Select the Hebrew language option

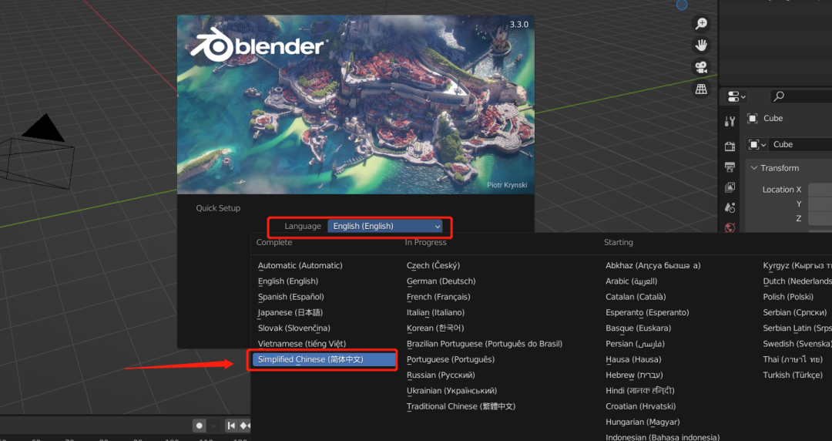[x=634, y=375]
